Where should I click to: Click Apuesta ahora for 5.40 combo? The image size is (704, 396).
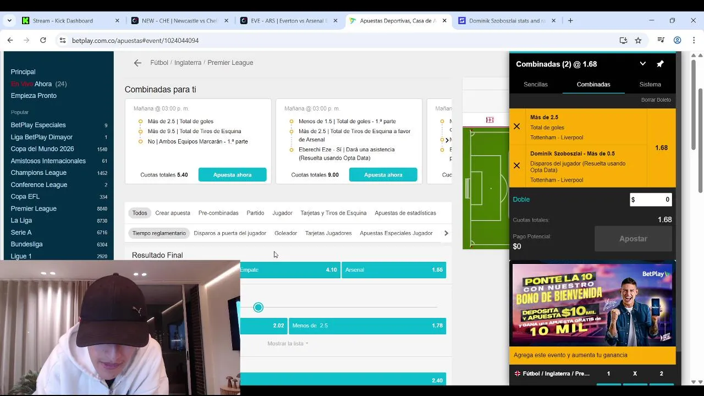[x=232, y=175]
